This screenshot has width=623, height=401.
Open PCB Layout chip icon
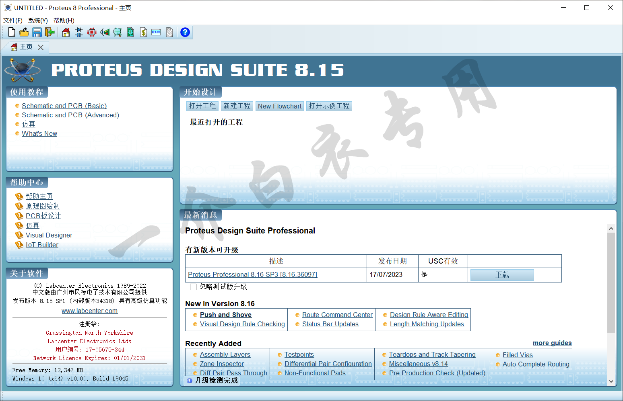(x=92, y=32)
